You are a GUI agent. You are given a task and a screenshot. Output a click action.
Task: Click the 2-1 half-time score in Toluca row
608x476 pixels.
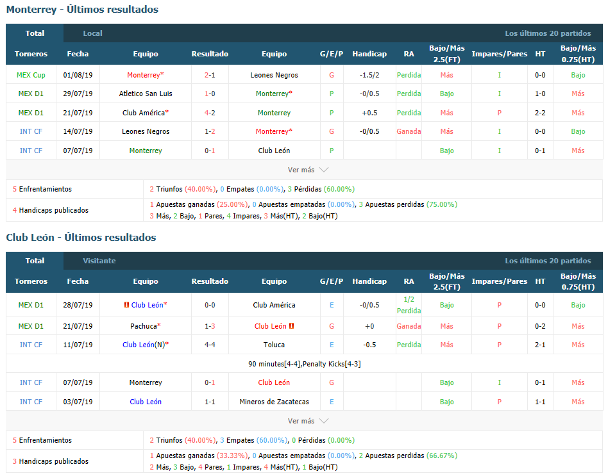[x=540, y=345]
